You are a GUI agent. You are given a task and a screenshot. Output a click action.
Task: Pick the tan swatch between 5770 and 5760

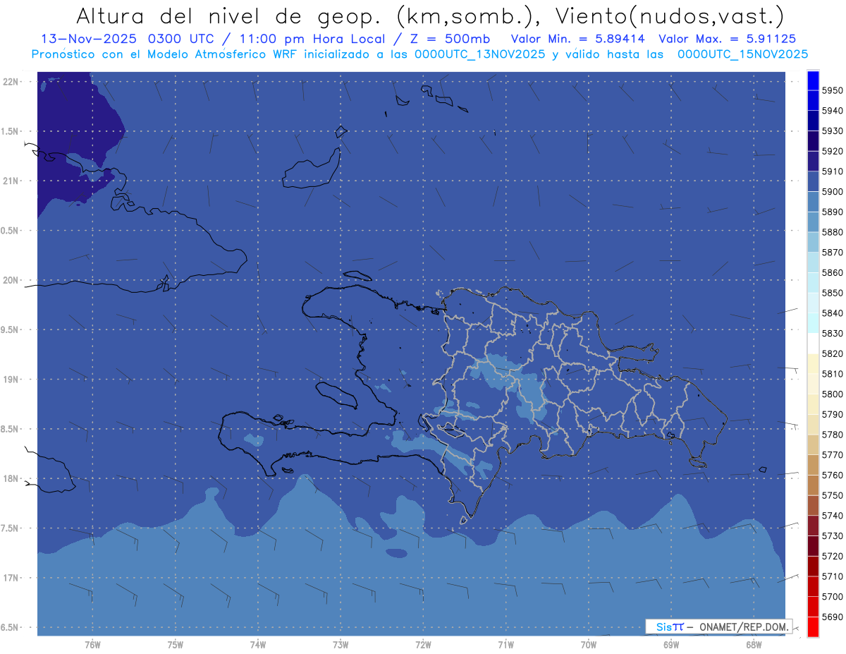[x=812, y=465]
